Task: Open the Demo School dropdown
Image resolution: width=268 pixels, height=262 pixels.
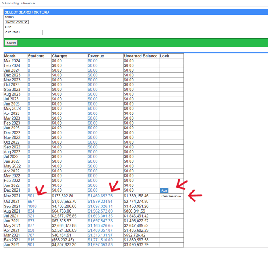Action: [17, 22]
